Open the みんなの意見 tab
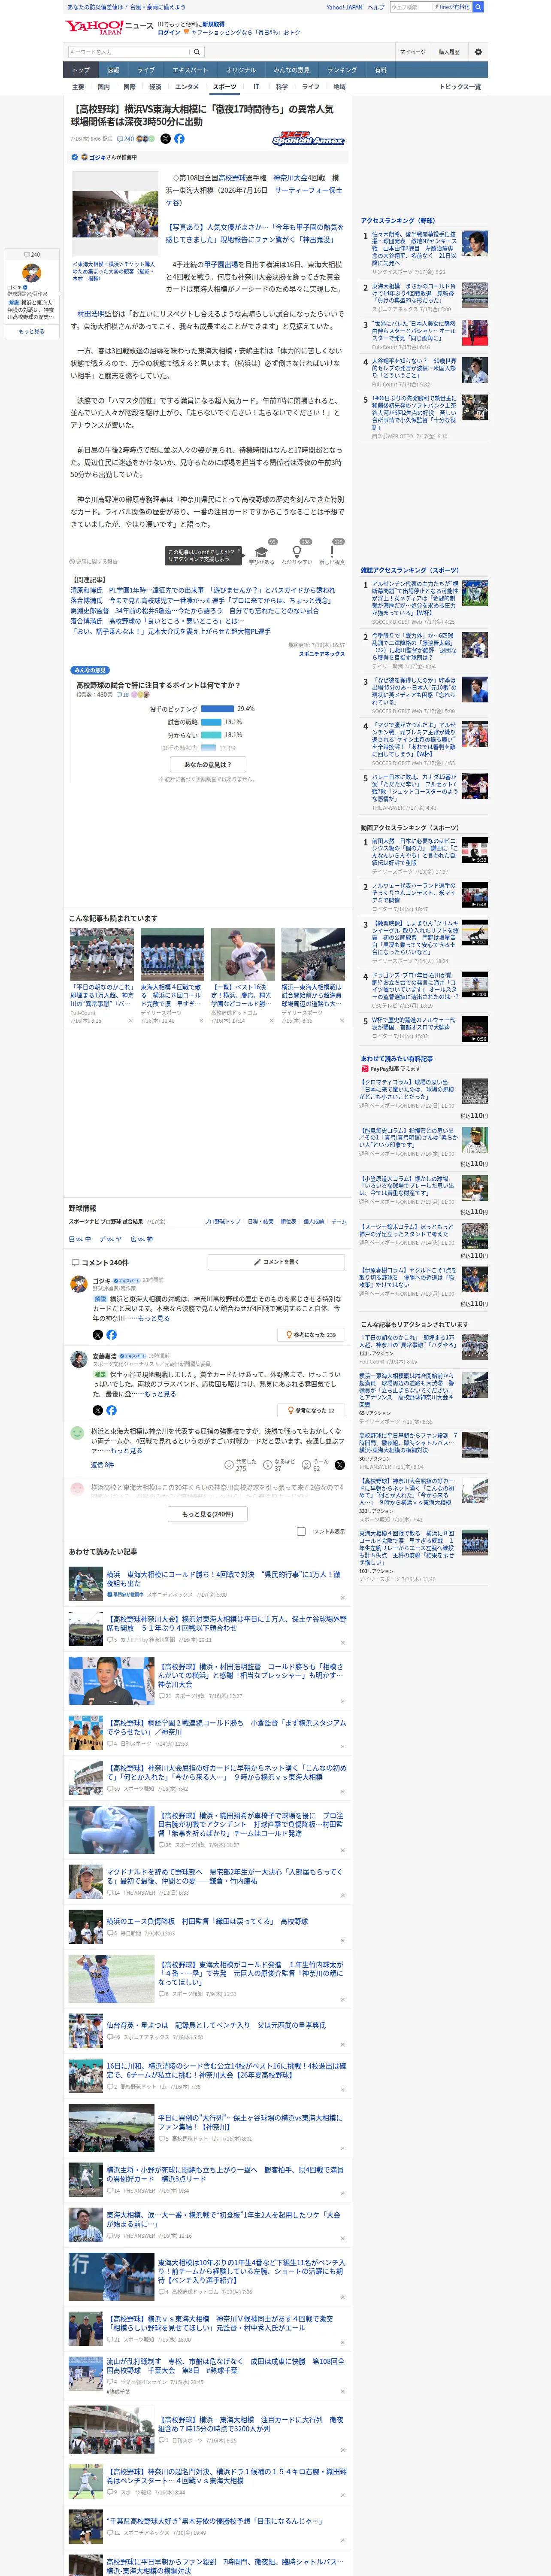Viewport: 551px width, 2576px height. pos(291,70)
